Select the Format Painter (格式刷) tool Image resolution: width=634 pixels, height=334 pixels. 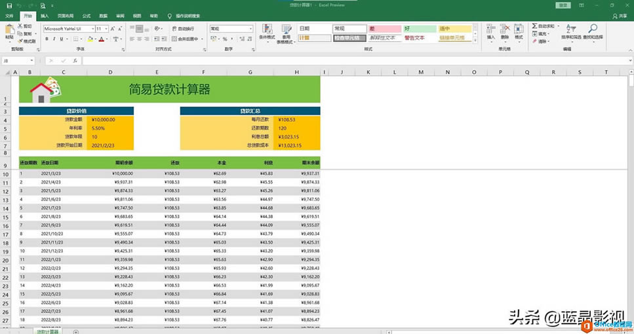[27, 41]
